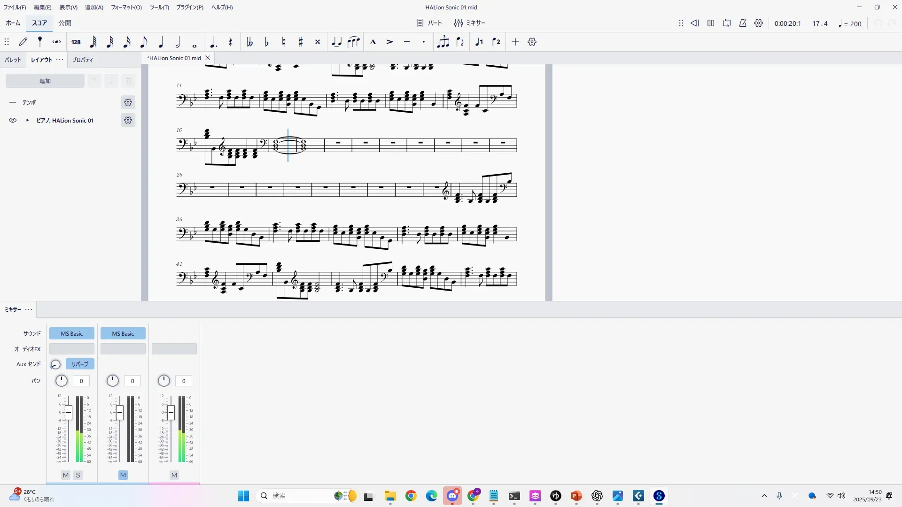902x507 pixels.
Task: Click the tie icon in note toolbar
Action: (x=336, y=42)
